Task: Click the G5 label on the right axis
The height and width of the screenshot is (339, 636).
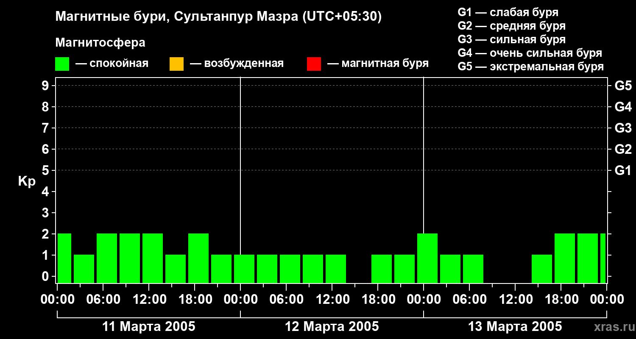Action: pyautogui.click(x=623, y=86)
